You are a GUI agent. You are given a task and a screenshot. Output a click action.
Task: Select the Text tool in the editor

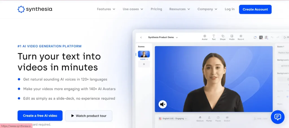(x=214, y=37)
